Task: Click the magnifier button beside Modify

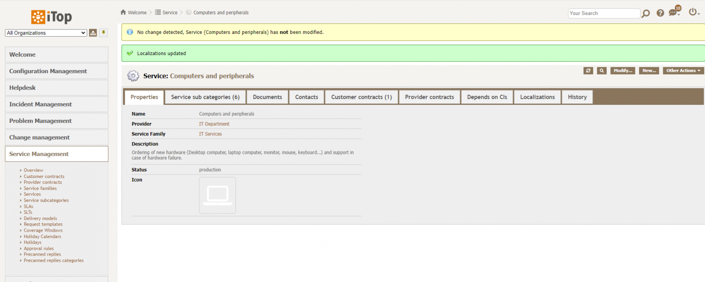Action: (601, 70)
